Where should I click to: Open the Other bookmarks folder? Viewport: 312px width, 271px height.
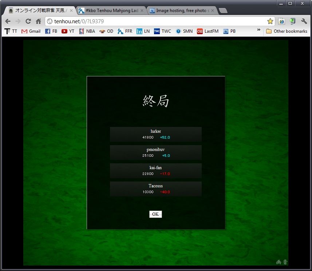(x=287, y=31)
